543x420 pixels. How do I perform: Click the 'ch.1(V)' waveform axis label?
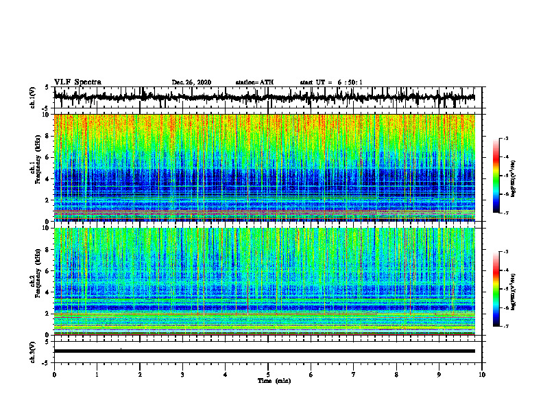point(33,97)
